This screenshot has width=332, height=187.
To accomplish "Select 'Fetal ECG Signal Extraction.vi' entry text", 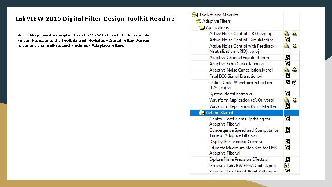I will tap(236, 76).
